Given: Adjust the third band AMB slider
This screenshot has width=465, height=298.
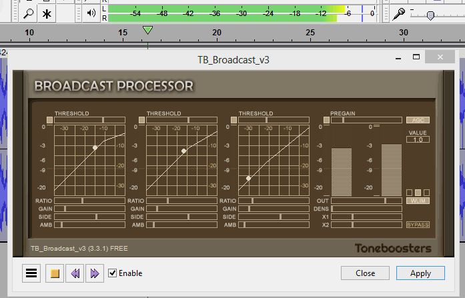Looking at the screenshot, I should click(274, 225).
